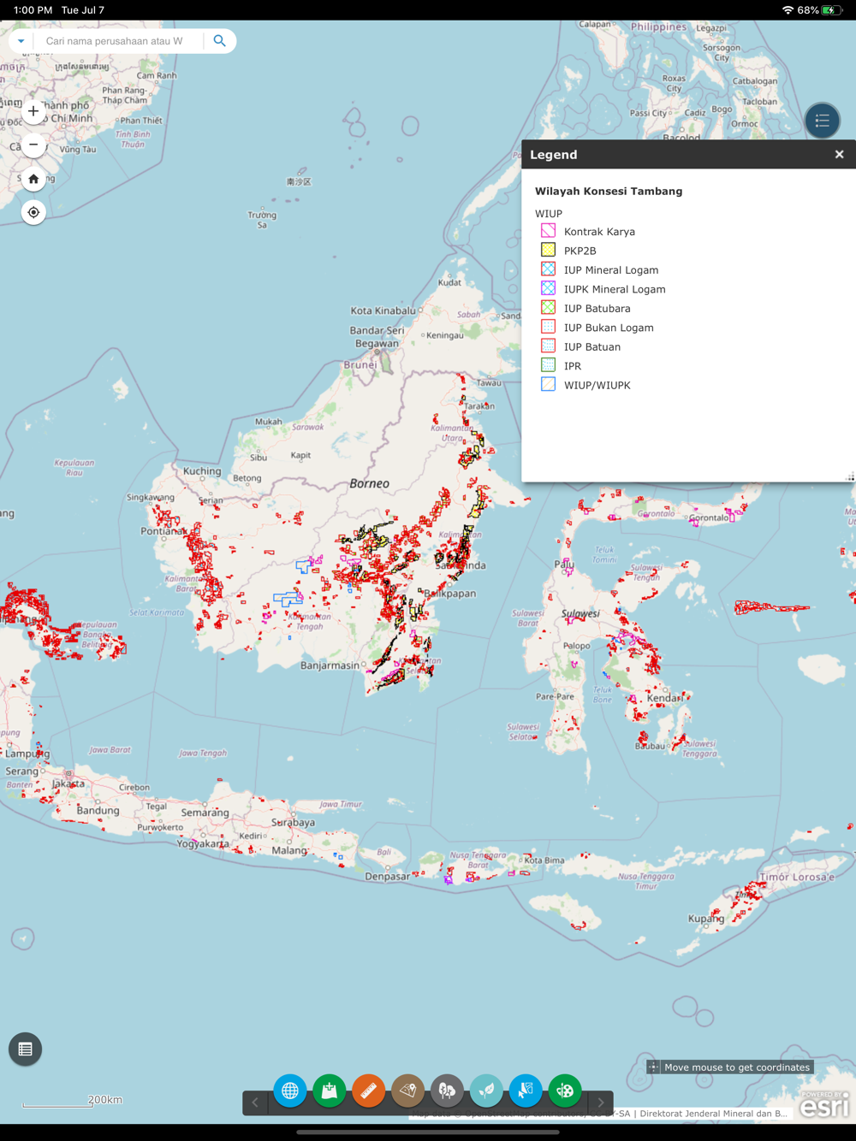The height and width of the screenshot is (1141, 856).
Task: Open the green add-data widget
Action: tap(330, 1091)
